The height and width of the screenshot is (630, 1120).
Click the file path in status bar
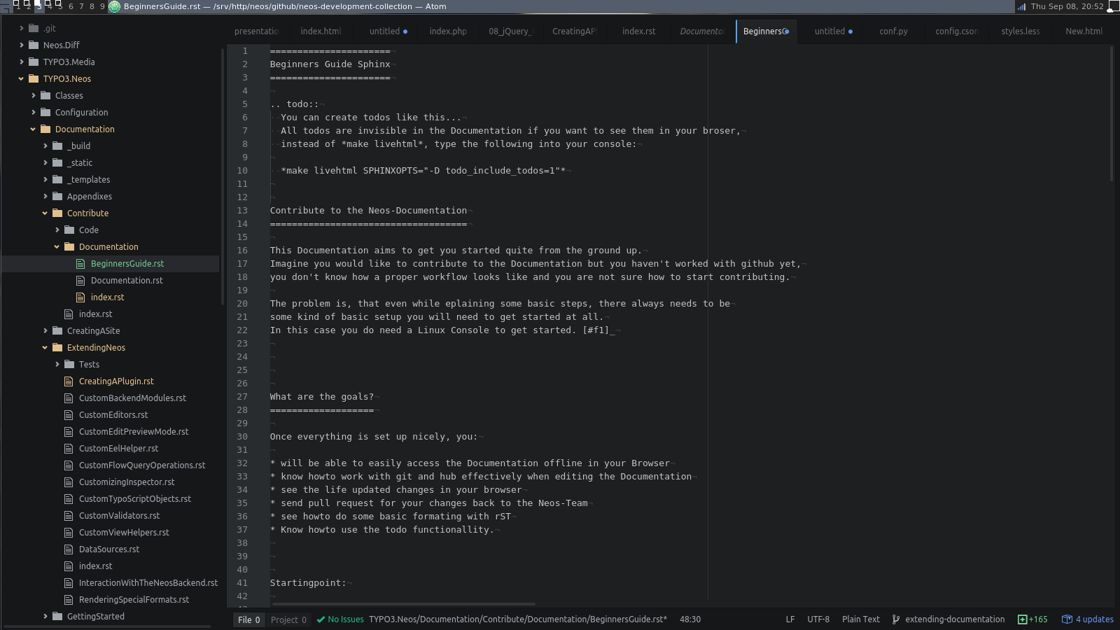tap(518, 619)
